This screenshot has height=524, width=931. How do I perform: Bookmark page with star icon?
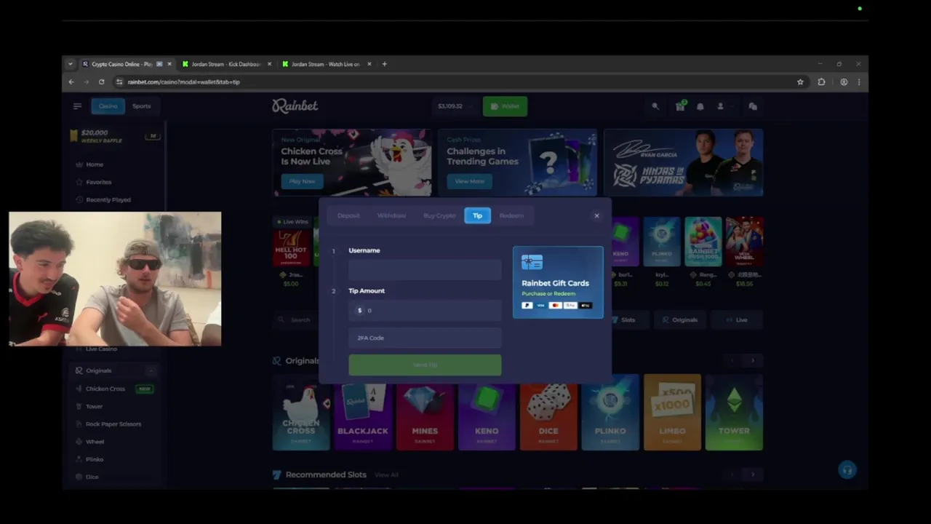pyautogui.click(x=800, y=82)
